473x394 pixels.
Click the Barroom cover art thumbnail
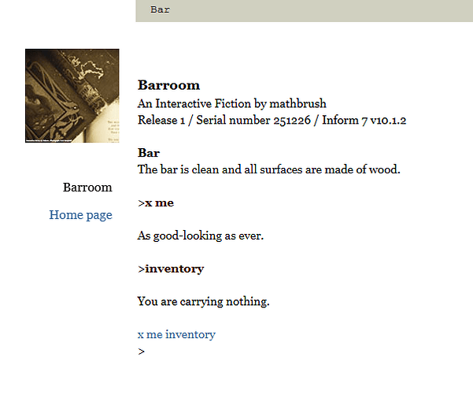pos(72,95)
